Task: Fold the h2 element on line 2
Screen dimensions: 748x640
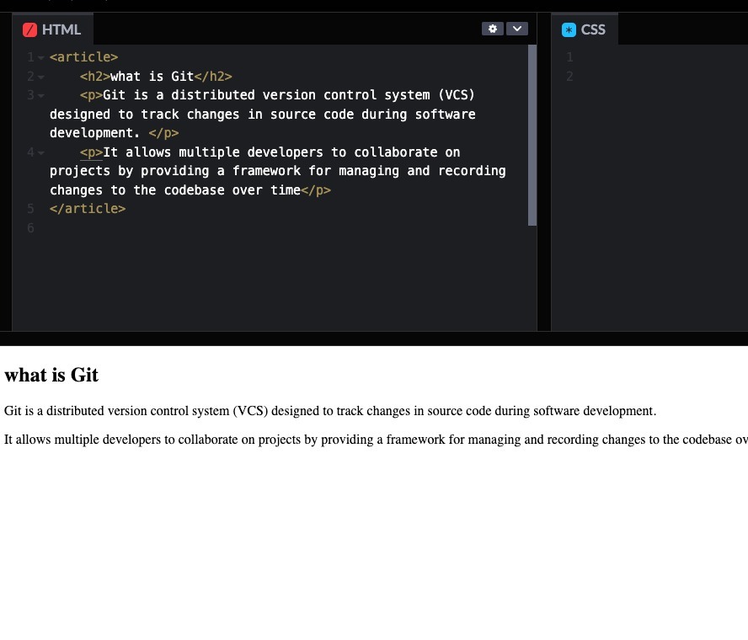Action: tap(41, 77)
